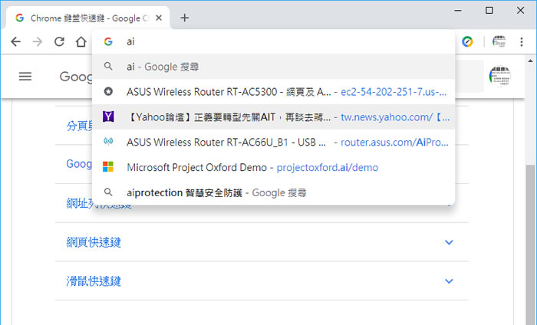Viewport: 537px width, 325px height.
Task: Expand the 網頁快速鍵 section chevron
Action: (450, 242)
